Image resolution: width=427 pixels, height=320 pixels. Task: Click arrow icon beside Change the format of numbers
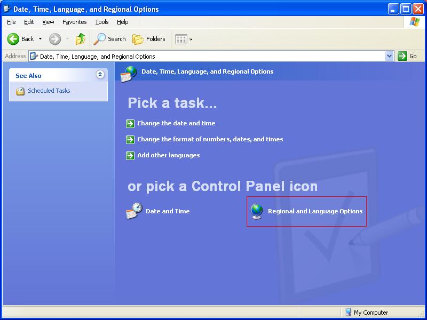pyautogui.click(x=130, y=140)
